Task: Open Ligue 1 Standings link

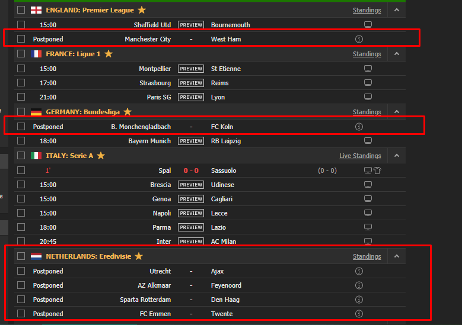Action: pyautogui.click(x=367, y=54)
